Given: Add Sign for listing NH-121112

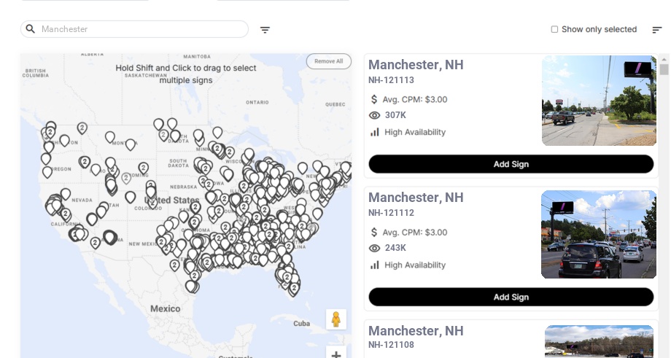Looking at the screenshot, I should (511, 297).
